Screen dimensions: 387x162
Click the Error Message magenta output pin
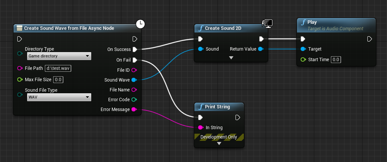[x=134, y=110]
